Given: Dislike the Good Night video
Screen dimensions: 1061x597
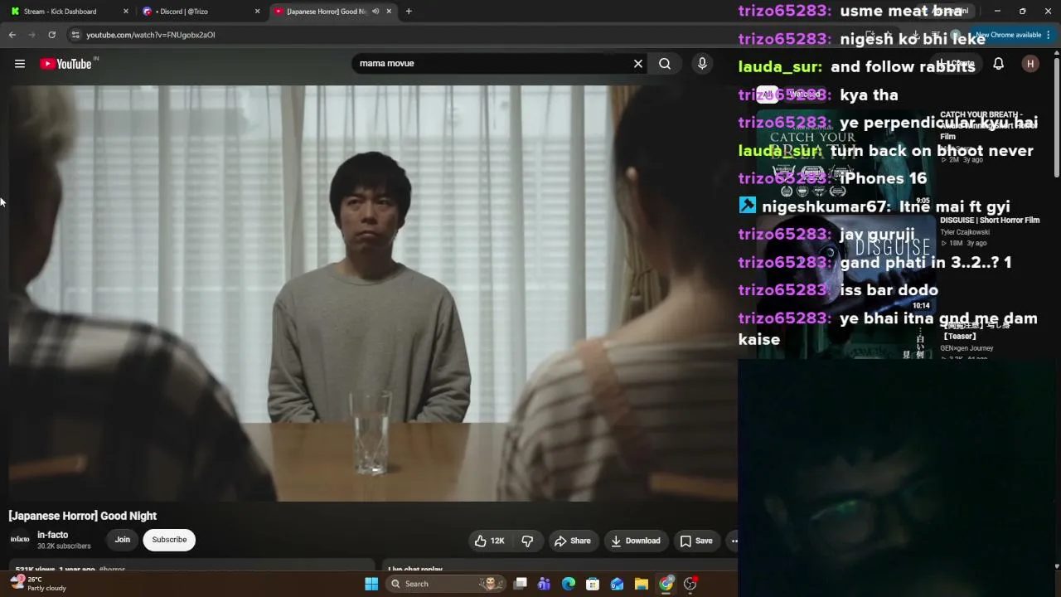Looking at the screenshot, I should [527, 541].
